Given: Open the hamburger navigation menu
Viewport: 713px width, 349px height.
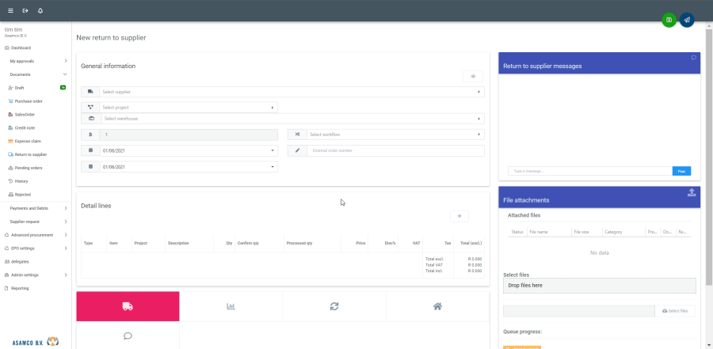Looking at the screenshot, I should [10, 10].
